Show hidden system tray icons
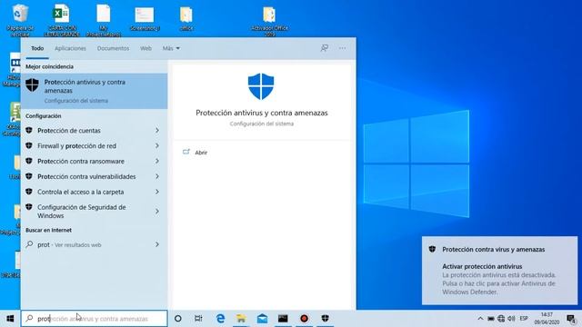Screen dimensions: 582x327 point(480,319)
